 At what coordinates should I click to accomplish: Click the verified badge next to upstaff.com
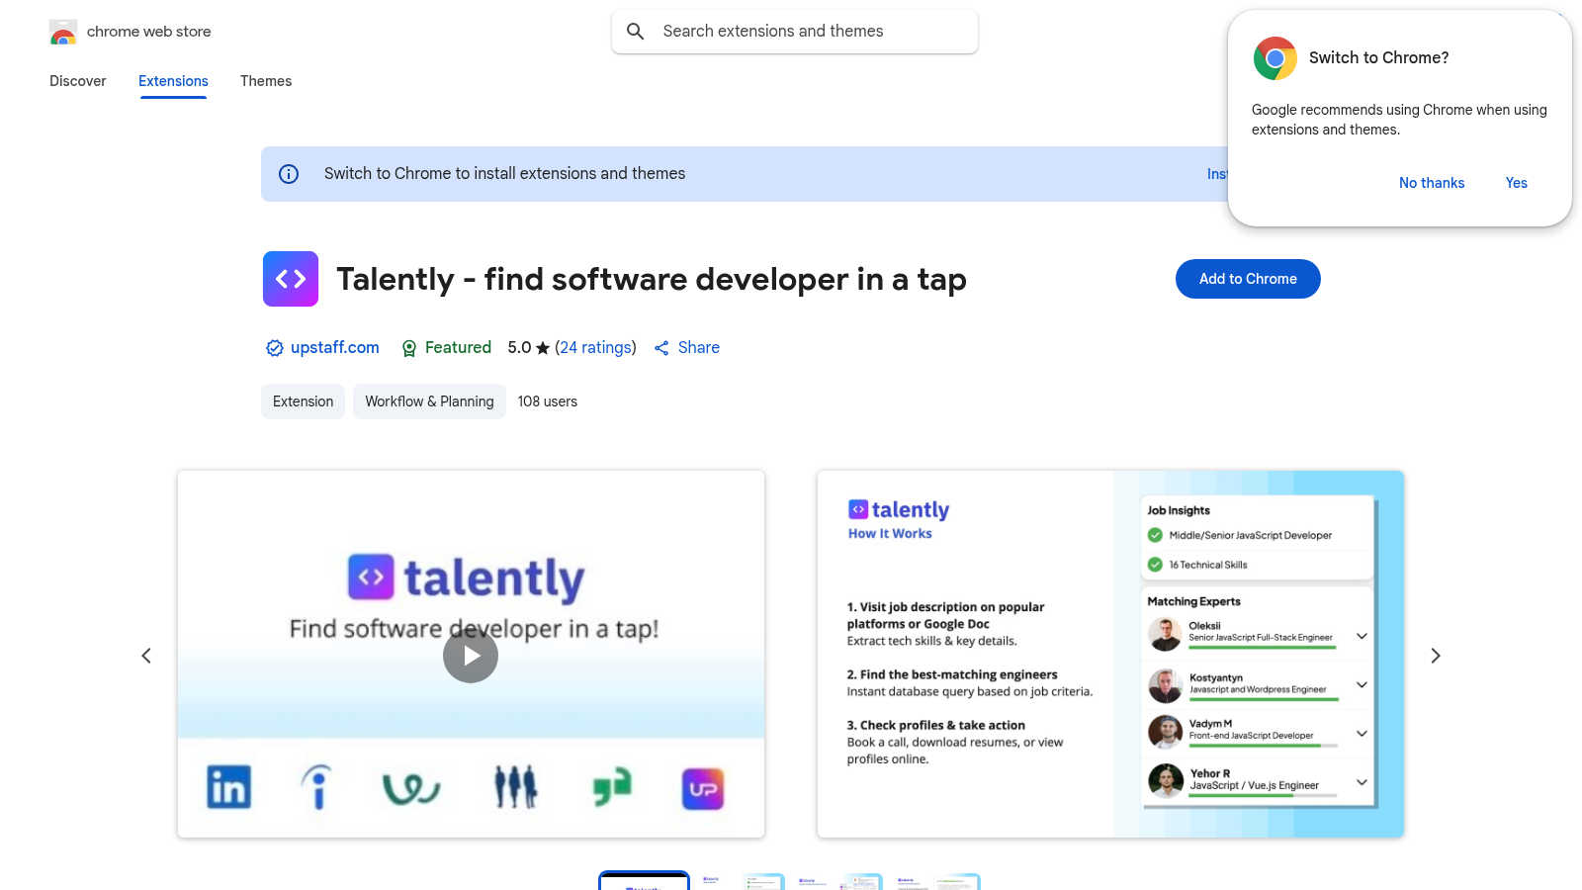(275, 348)
